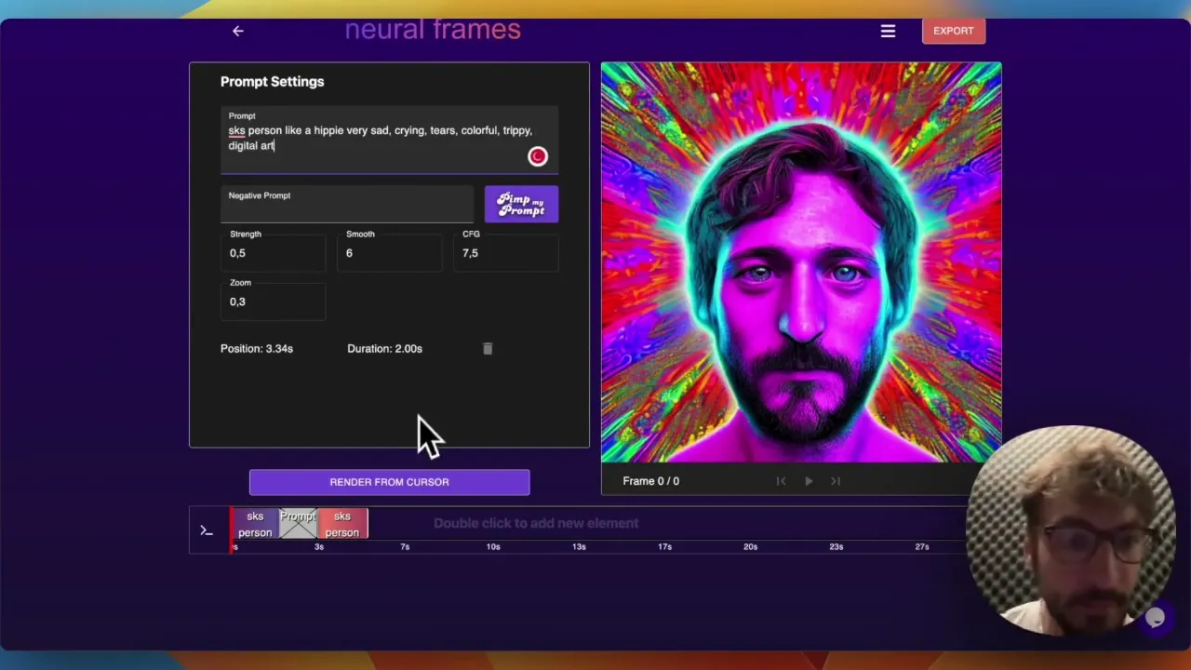
Task: Select the Smooth value field
Action: (x=389, y=253)
